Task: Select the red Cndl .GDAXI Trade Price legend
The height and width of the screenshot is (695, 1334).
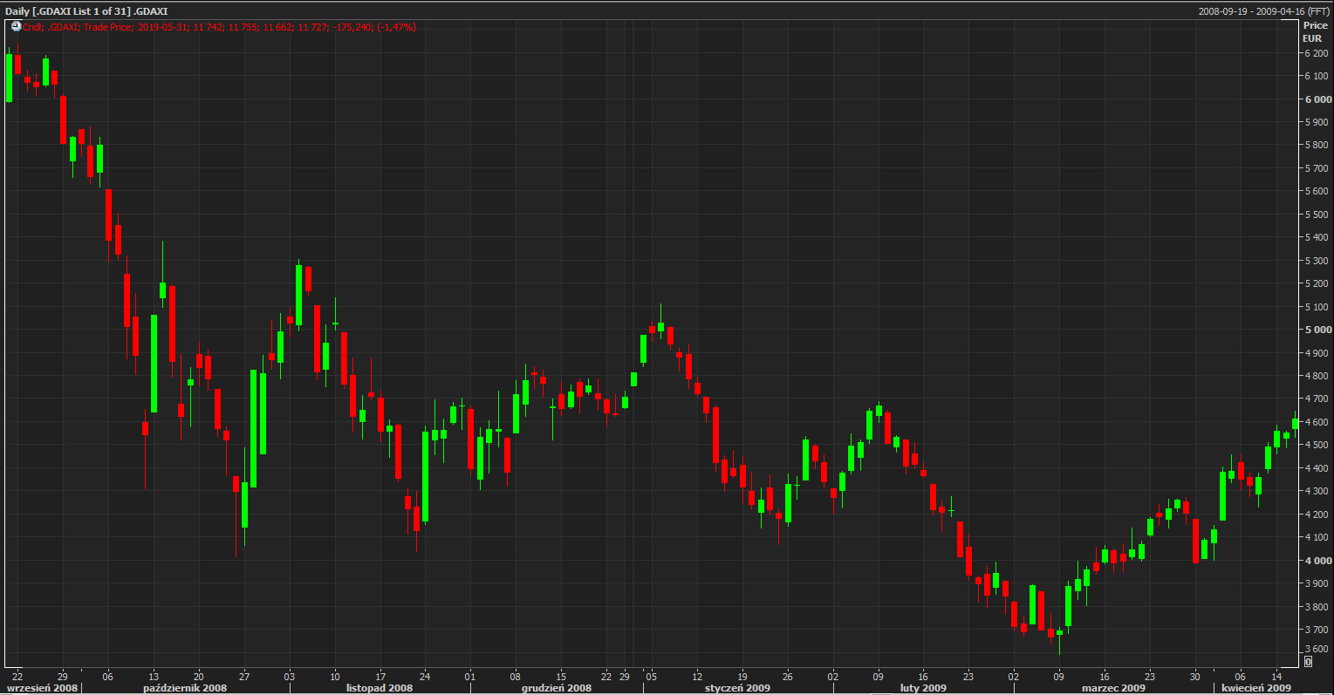Action: coord(220,27)
